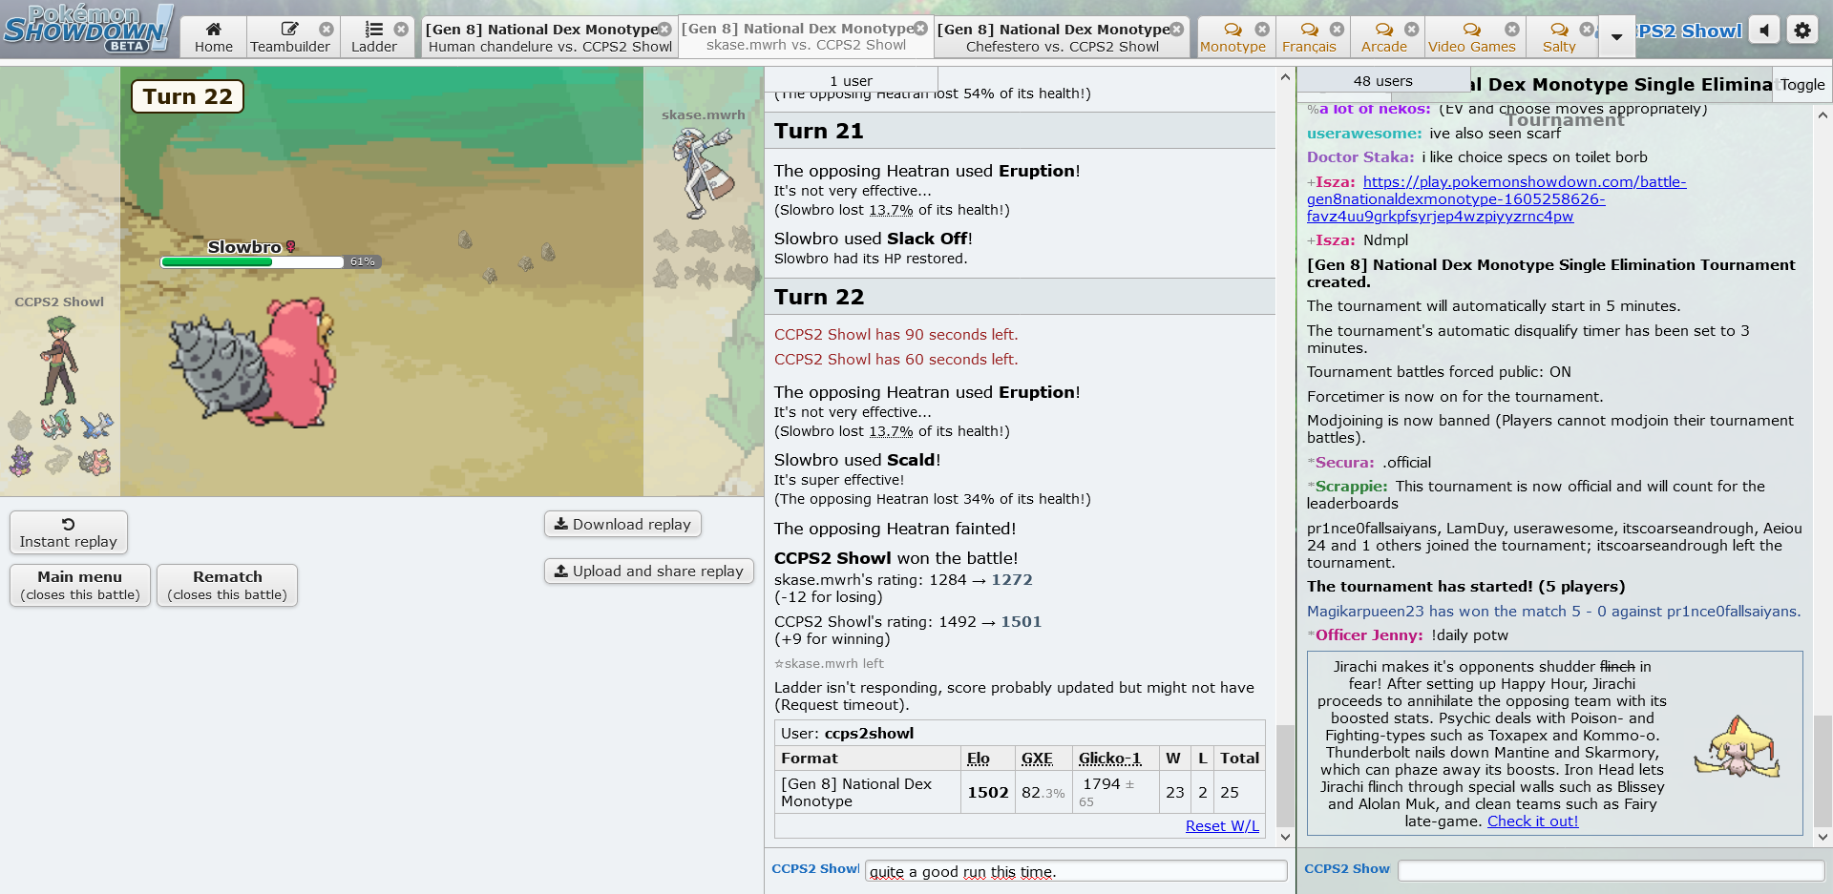The width and height of the screenshot is (1833, 894).
Task: Click CCPS2 Showl trainer sprite
Action: pyautogui.click(x=58, y=361)
